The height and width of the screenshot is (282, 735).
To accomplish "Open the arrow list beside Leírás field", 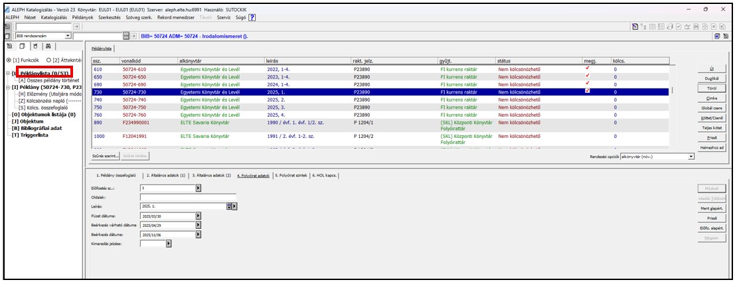I will click(x=235, y=206).
